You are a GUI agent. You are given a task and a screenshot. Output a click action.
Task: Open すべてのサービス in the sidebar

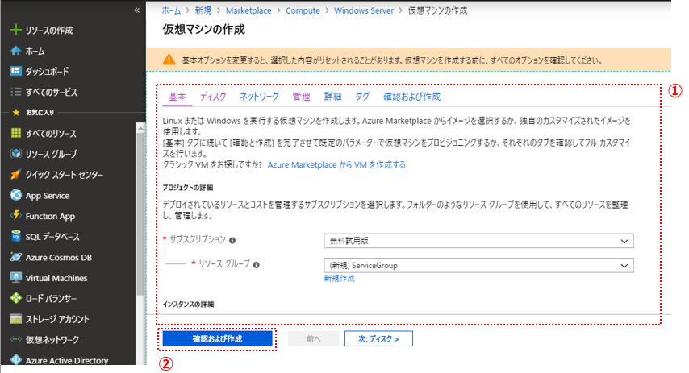[52, 92]
